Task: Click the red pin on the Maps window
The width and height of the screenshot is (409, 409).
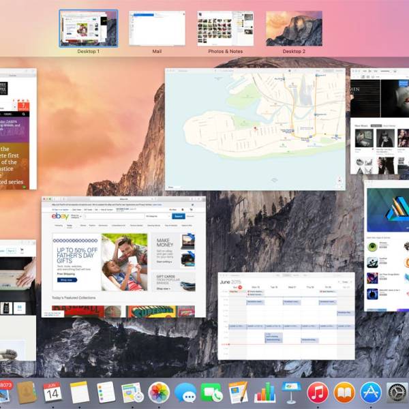Action: click(256, 128)
